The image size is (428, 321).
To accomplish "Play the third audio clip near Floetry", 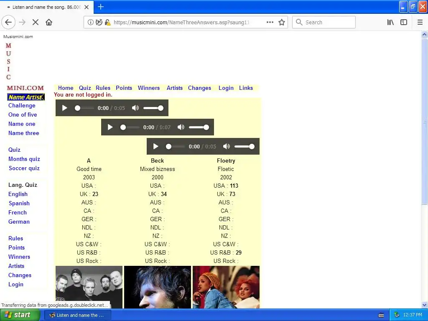I will pos(155,146).
